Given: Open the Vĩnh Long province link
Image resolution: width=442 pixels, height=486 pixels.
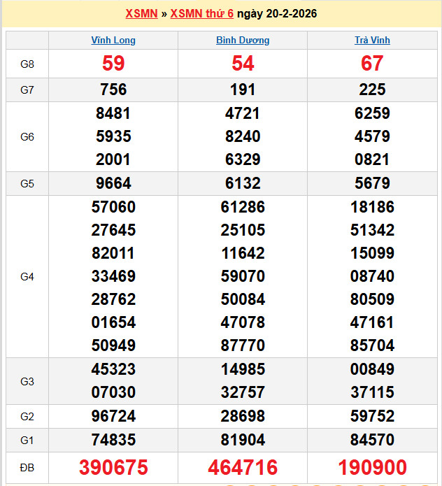Looking at the screenshot, I should 113,41.
